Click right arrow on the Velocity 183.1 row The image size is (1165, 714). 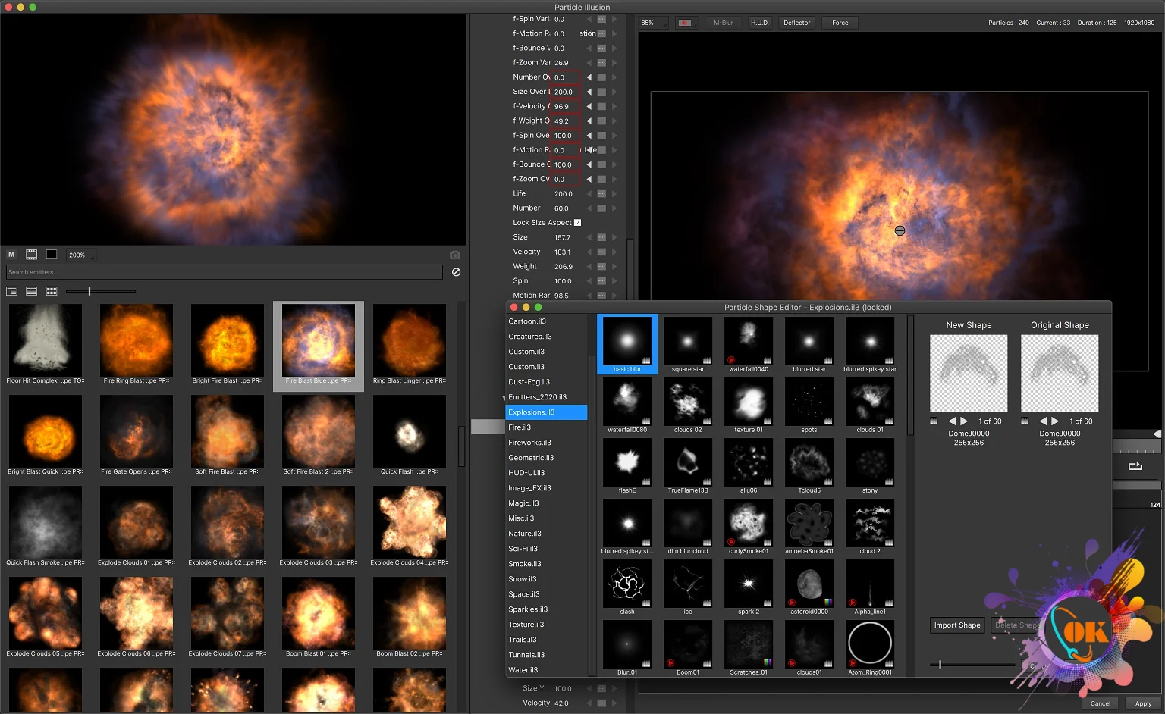(x=614, y=252)
